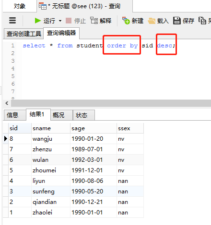Click the 停止 button label
Viewport: 211px width, 225px height.
coord(80,21)
